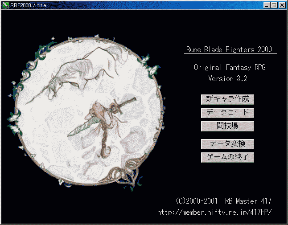Image resolution: width=288 pixels, height=225 pixels.
Task: Click the member.nifty.ne.jp URL text
Action: tap(214, 212)
